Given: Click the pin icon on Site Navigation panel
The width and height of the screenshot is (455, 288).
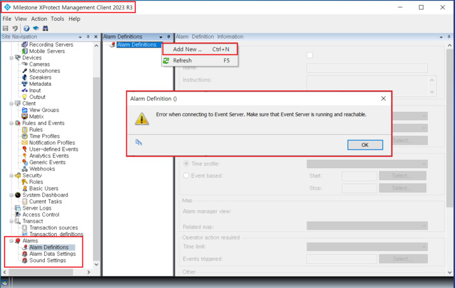Looking at the screenshot, I should point(88,37).
